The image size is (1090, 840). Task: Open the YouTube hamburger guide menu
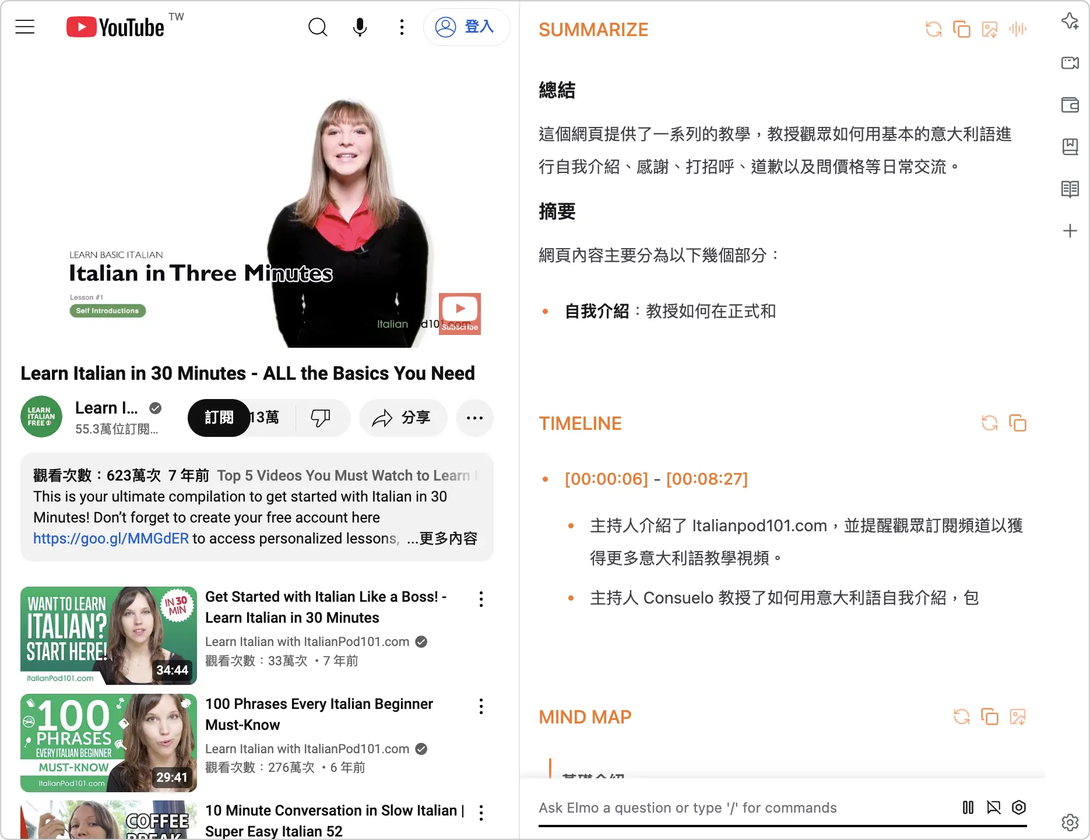coord(25,27)
